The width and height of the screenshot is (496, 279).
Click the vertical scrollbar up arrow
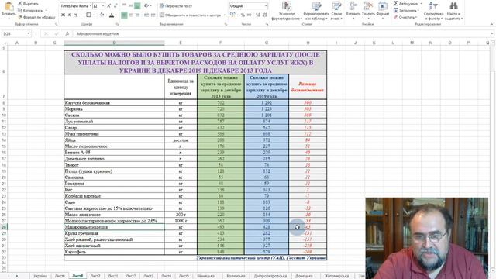point(493,43)
